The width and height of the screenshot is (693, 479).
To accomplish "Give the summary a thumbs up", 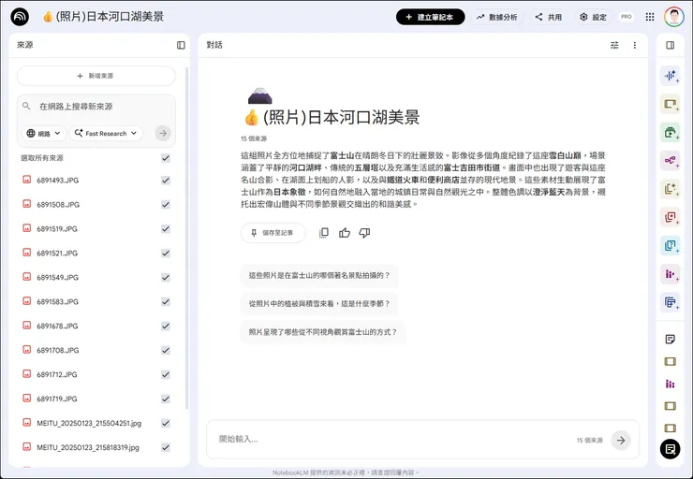I will (345, 233).
